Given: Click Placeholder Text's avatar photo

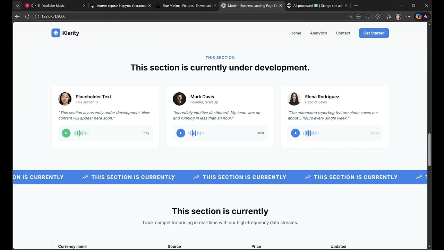Looking at the screenshot, I should (65, 99).
